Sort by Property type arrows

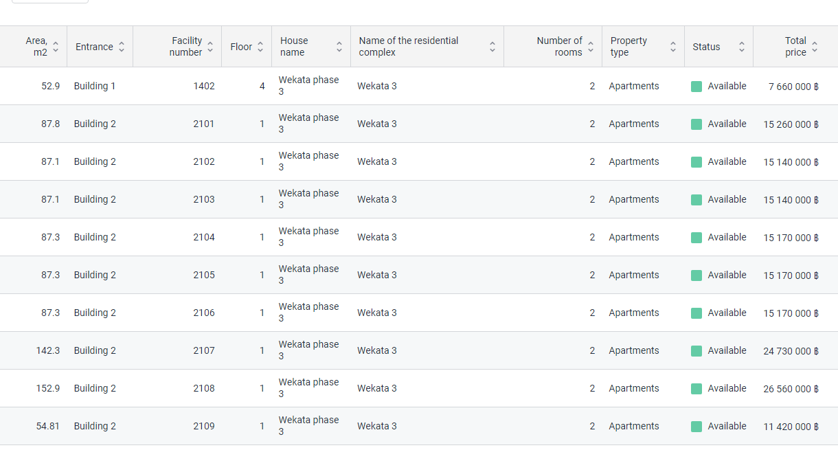tap(673, 47)
